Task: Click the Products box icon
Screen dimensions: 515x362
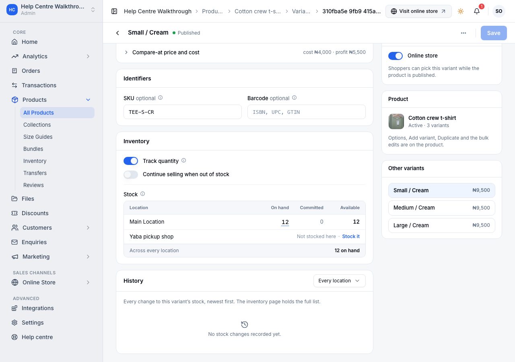Action: pyautogui.click(x=14, y=100)
